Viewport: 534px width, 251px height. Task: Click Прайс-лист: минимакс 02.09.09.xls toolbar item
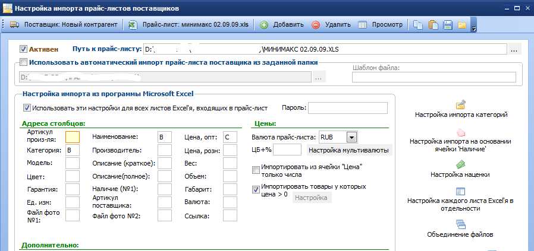[189, 24]
